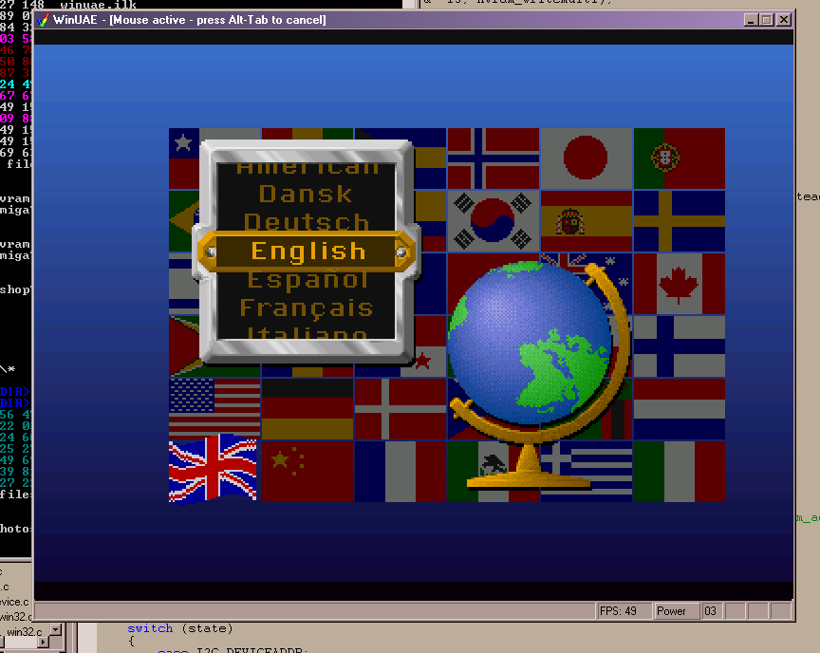Click the Greek flag
Image resolution: width=820 pixels, height=653 pixels.
point(587,471)
